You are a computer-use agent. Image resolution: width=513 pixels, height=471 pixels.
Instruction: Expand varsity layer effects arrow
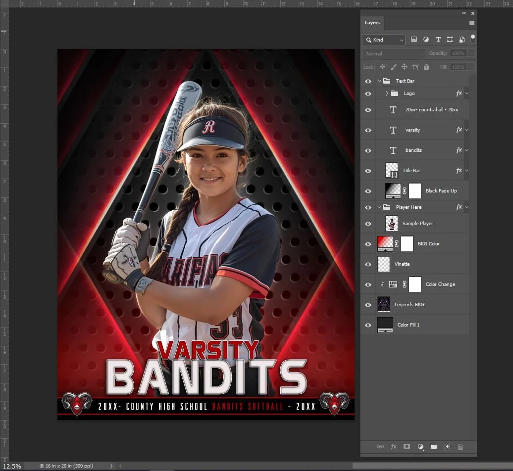click(466, 130)
